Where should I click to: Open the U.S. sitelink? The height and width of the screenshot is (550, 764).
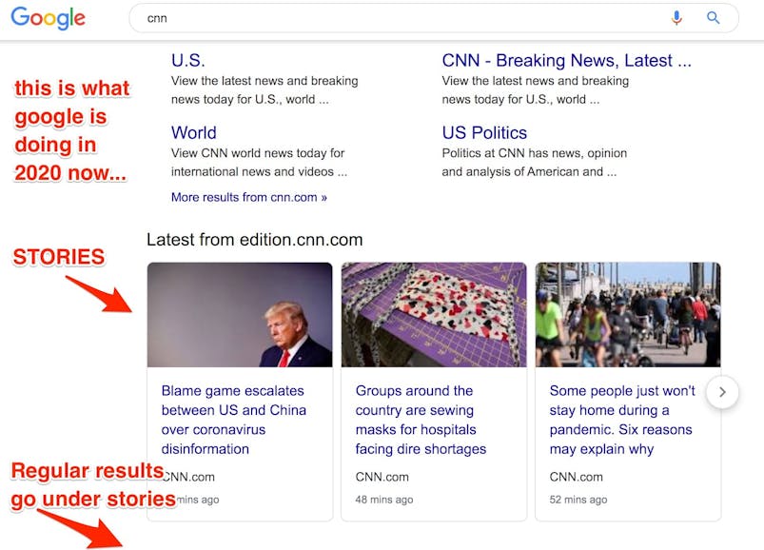pyautogui.click(x=187, y=60)
